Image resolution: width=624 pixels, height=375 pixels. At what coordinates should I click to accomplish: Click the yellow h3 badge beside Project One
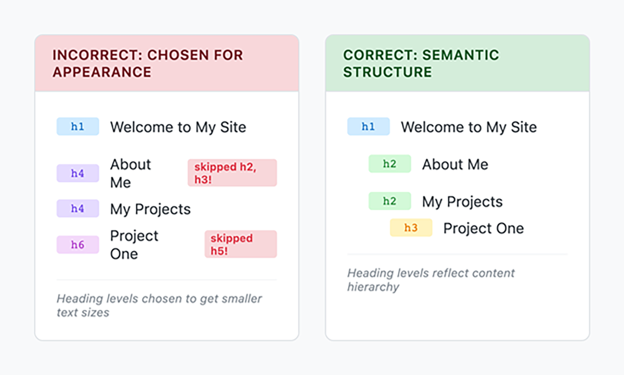click(411, 228)
